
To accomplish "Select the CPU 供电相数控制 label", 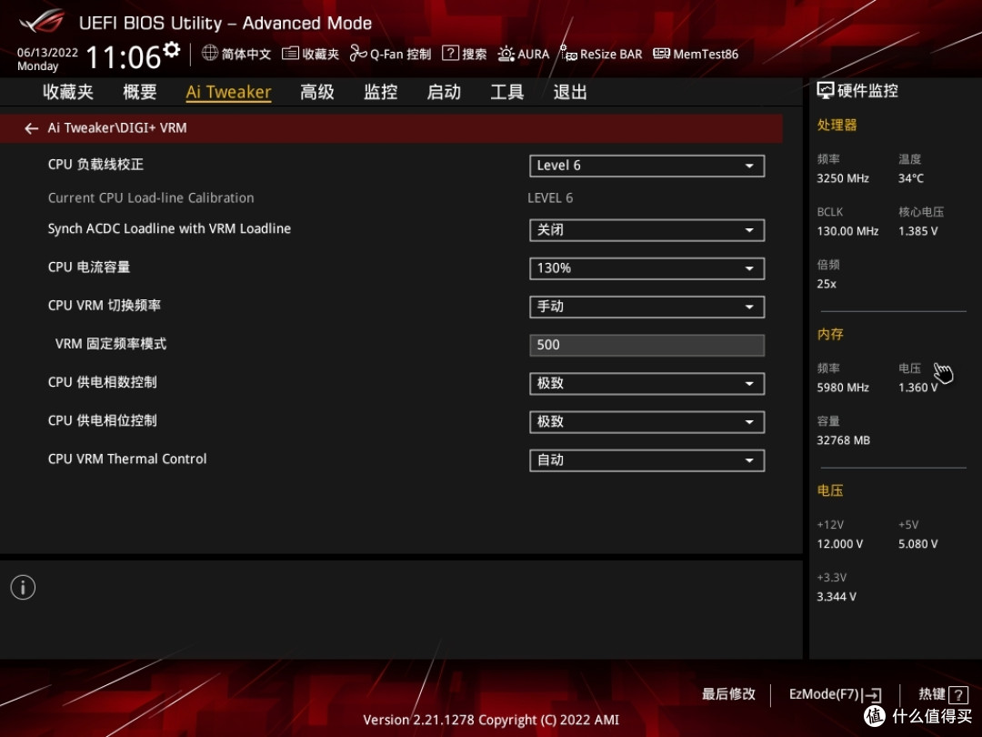I will (x=102, y=382).
